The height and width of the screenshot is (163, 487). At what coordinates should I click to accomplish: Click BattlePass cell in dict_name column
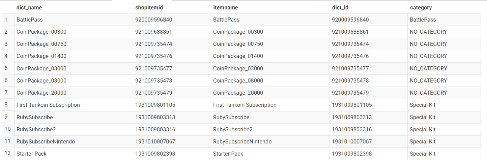pos(30,20)
